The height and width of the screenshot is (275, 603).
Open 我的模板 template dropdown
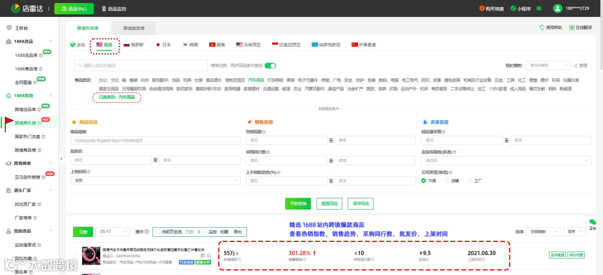(548, 65)
